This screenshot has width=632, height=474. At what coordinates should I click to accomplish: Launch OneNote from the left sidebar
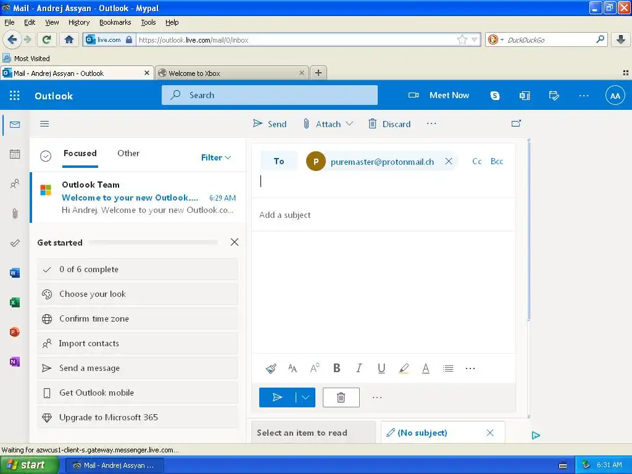(15, 362)
